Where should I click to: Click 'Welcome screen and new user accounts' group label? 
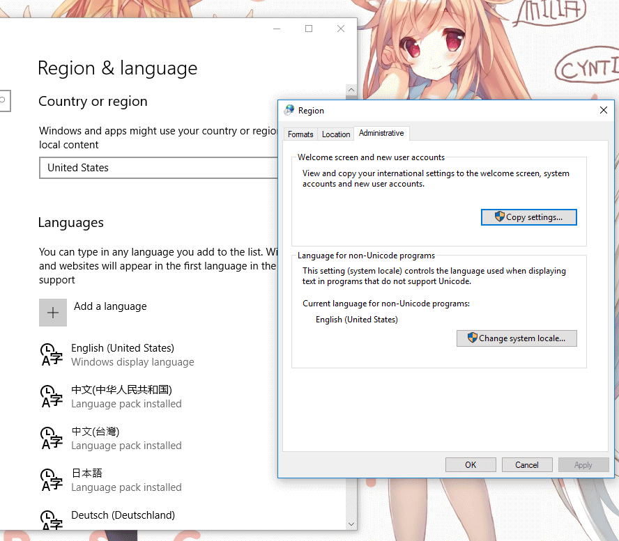point(371,157)
